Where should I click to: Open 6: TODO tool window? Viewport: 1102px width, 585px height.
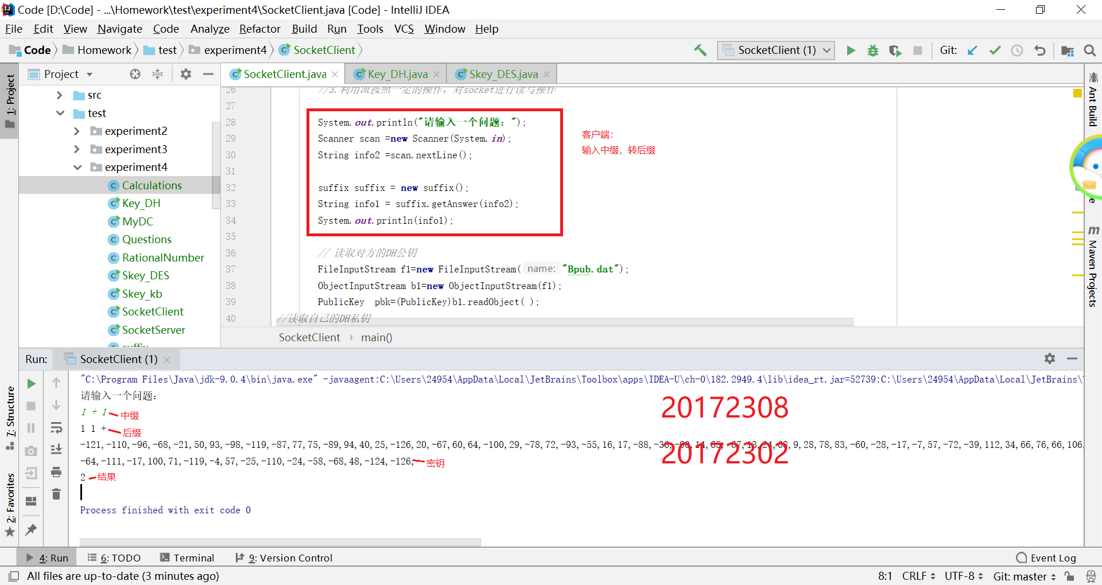point(114,557)
